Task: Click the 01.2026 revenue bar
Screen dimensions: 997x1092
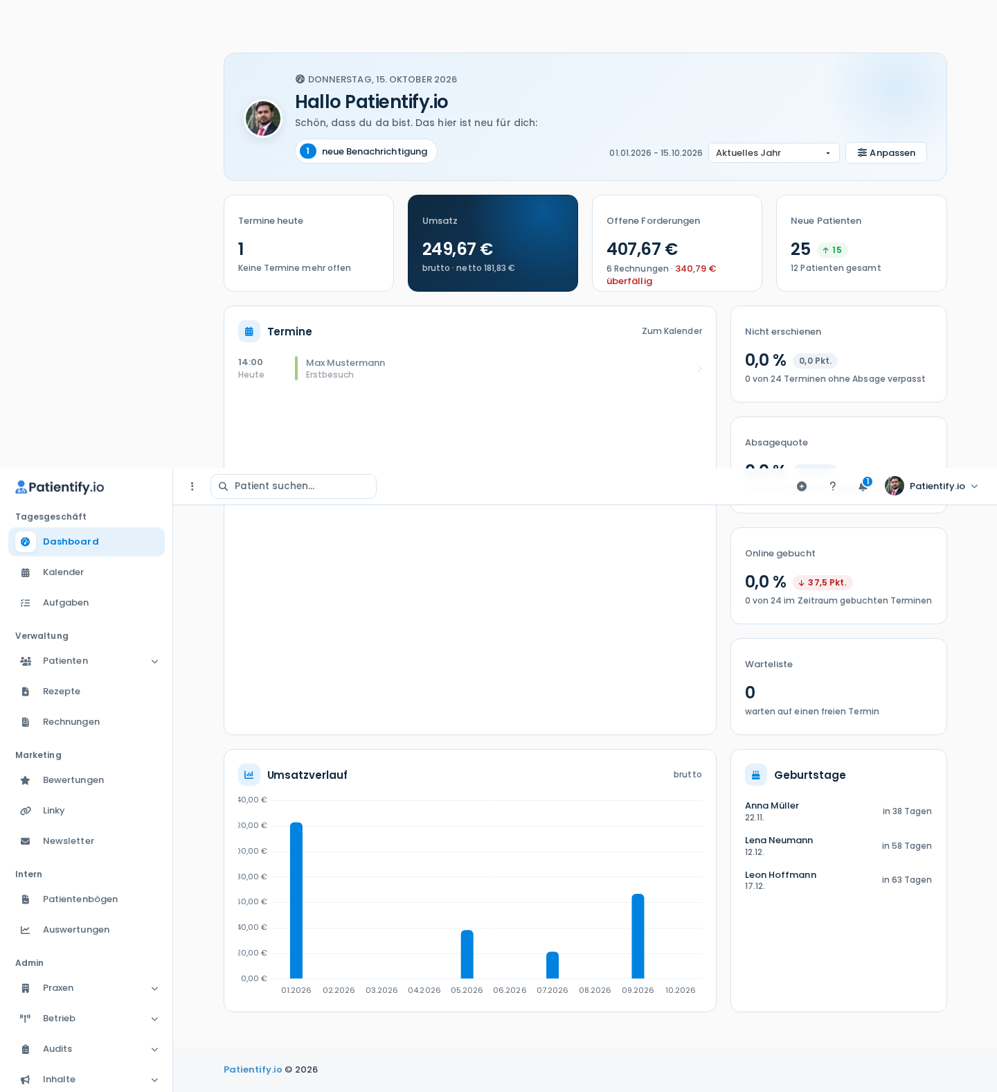Action: pos(296,900)
